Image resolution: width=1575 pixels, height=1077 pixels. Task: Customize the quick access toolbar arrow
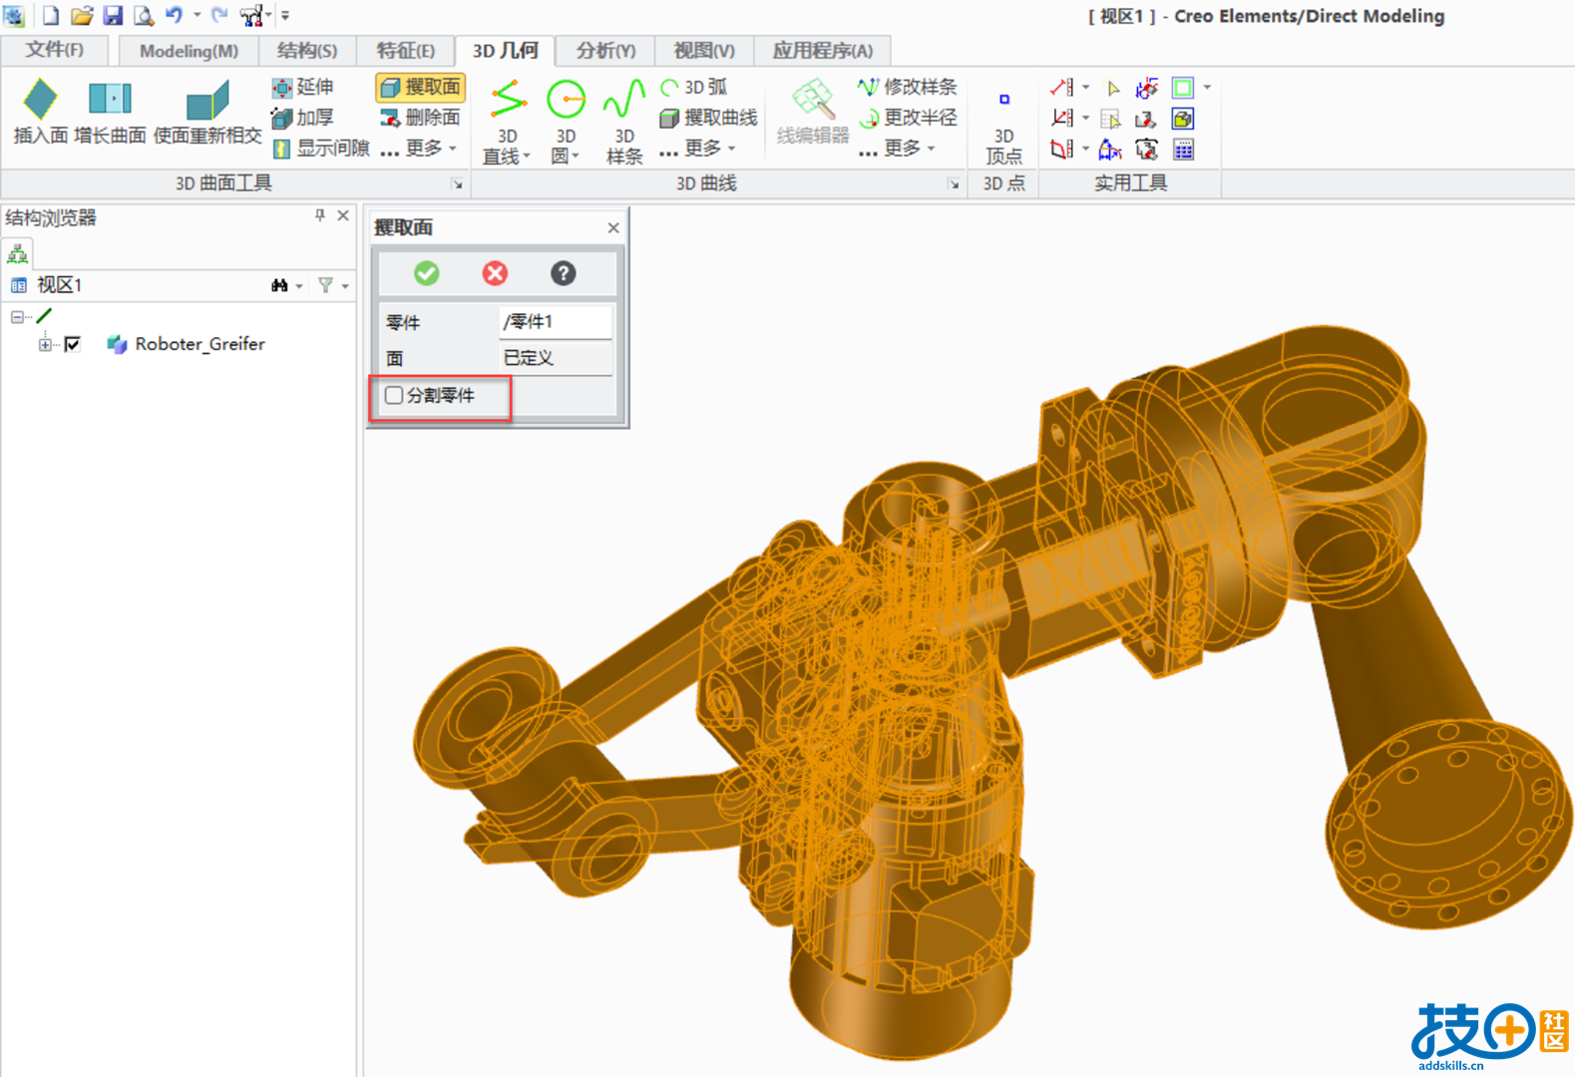(x=285, y=15)
